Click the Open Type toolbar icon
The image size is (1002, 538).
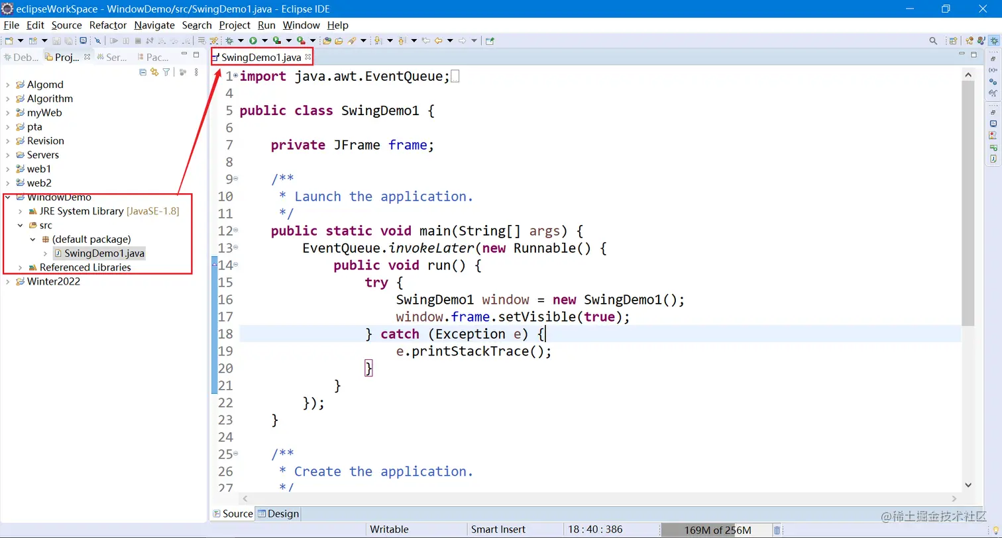coord(327,40)
